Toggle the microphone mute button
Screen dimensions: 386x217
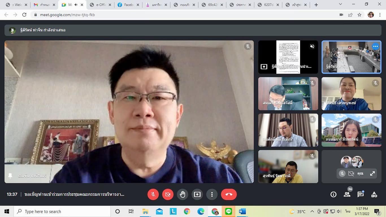click(153, 194)
